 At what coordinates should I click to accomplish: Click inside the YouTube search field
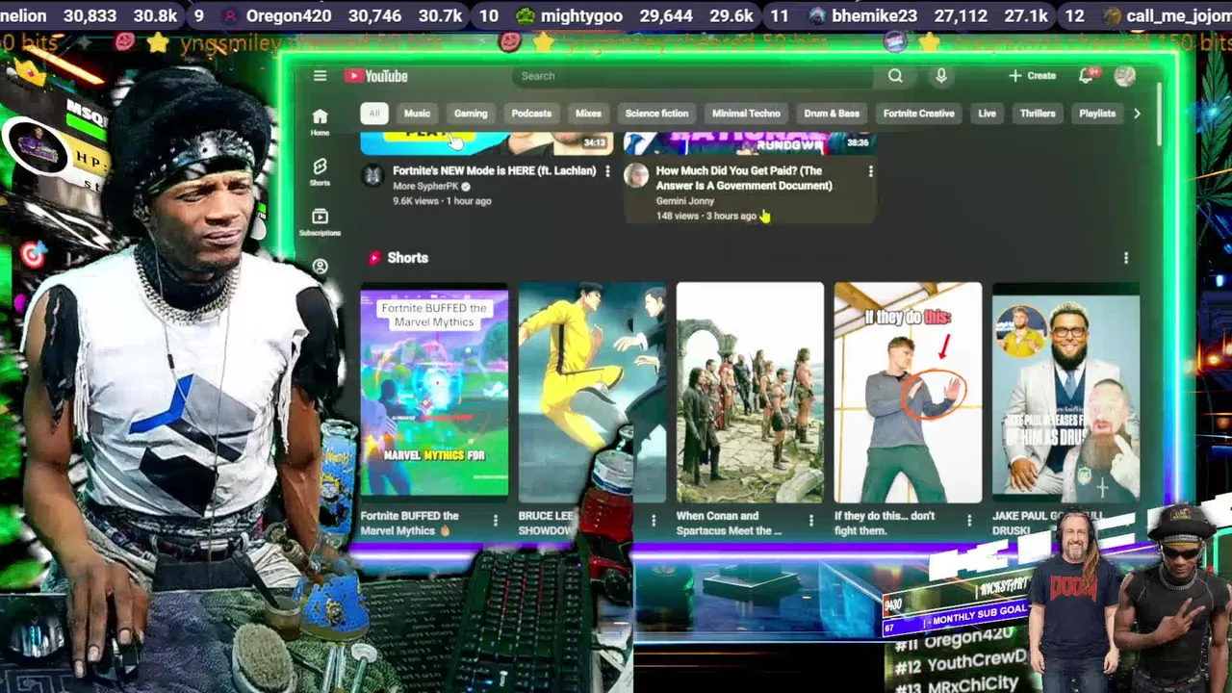point(695,76)
